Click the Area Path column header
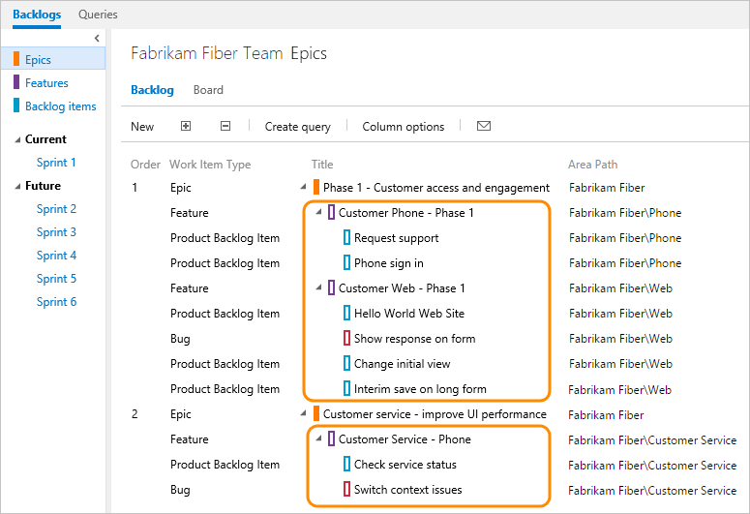The image size is (750, 514). (592, 165)
